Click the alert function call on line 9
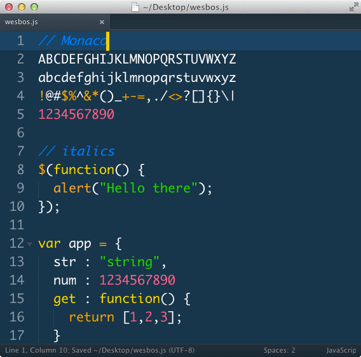 [x=72, y=188]
